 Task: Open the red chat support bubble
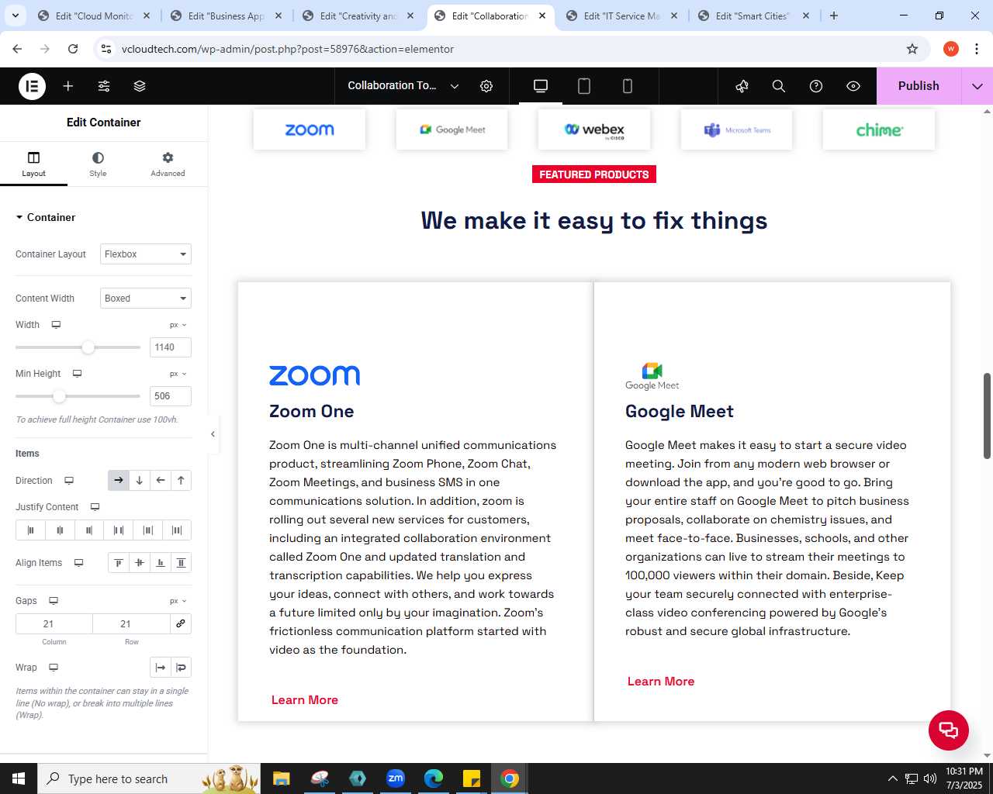[x=949, y=730]
